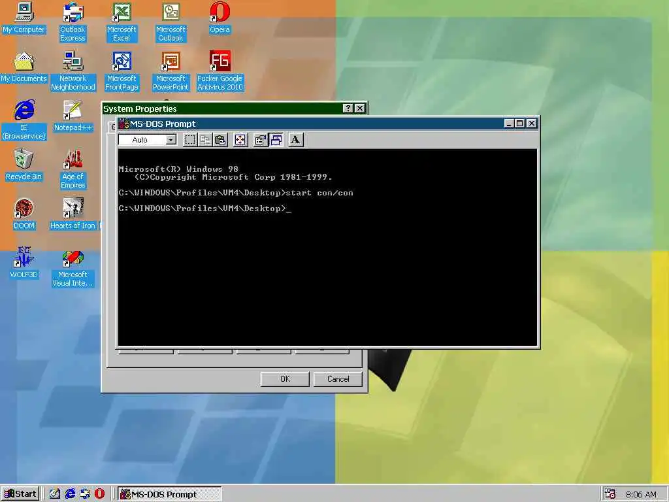The image size is (669, 502).
Task: Open the Outlook Express desktop shortcut
Action: pos(73,22)
